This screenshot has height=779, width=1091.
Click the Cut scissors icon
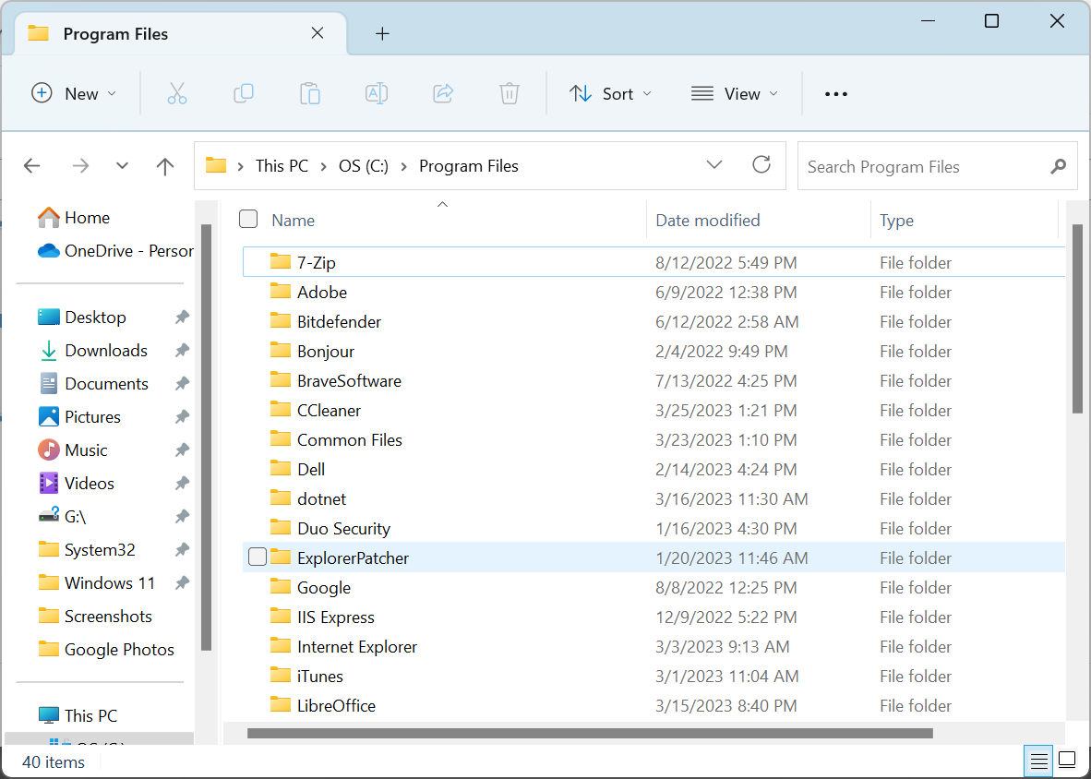[176, 93]
